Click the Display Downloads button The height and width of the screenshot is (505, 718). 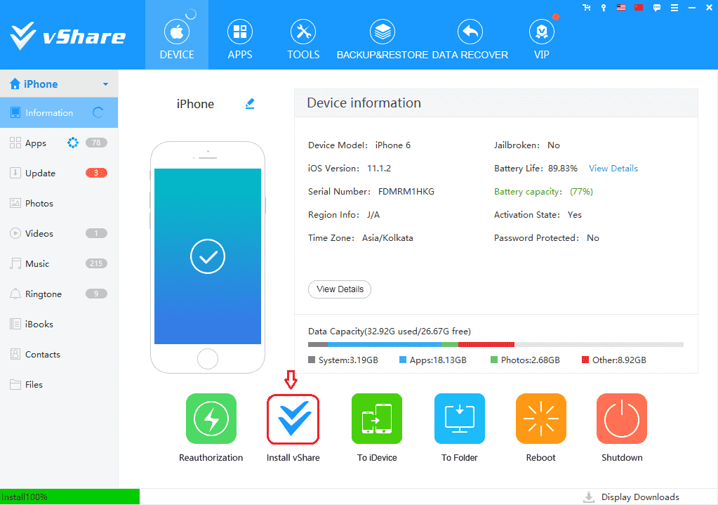pyautogui.click(x=632, y=497)
